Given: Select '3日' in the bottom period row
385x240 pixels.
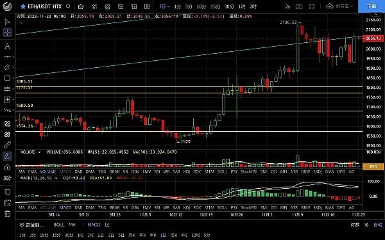Looking at the screenshot, I should pos(111,235).
